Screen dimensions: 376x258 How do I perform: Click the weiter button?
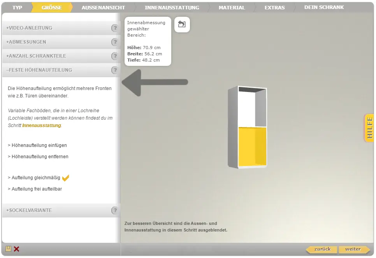353,249
